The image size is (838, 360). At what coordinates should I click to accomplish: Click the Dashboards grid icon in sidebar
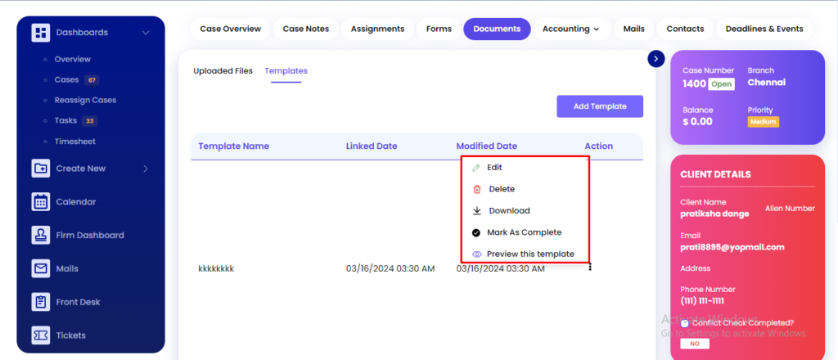click(x=41, y=33)
